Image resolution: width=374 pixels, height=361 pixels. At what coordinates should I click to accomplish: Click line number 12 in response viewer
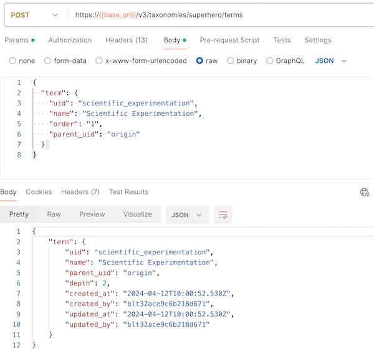[16, 345]
